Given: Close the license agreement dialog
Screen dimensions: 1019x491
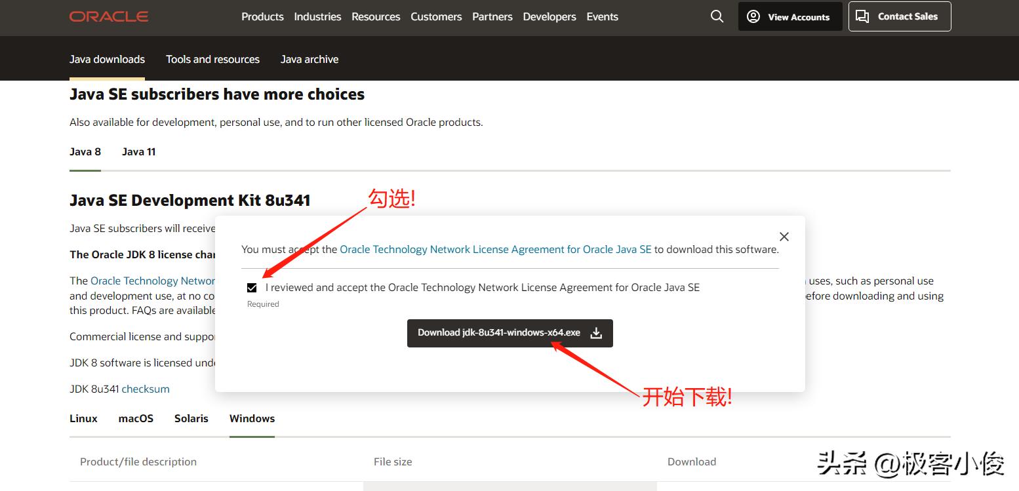Looking at the screenshot, I should tap(784, 237).
